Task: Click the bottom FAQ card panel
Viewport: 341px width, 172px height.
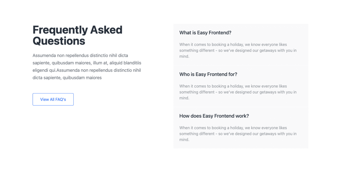Action: click(241, 128)
